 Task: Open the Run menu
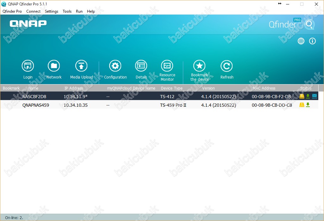(79, 11)
